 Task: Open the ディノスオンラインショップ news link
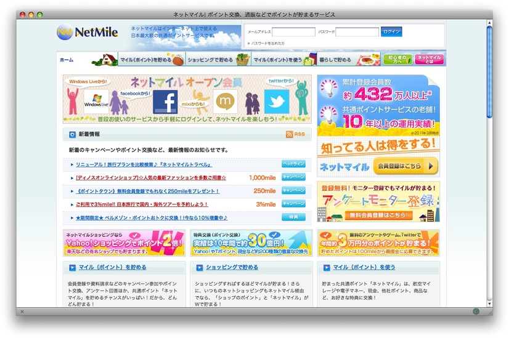(x=151, y=178)
